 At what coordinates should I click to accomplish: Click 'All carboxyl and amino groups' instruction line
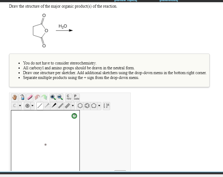pos(79,68)
